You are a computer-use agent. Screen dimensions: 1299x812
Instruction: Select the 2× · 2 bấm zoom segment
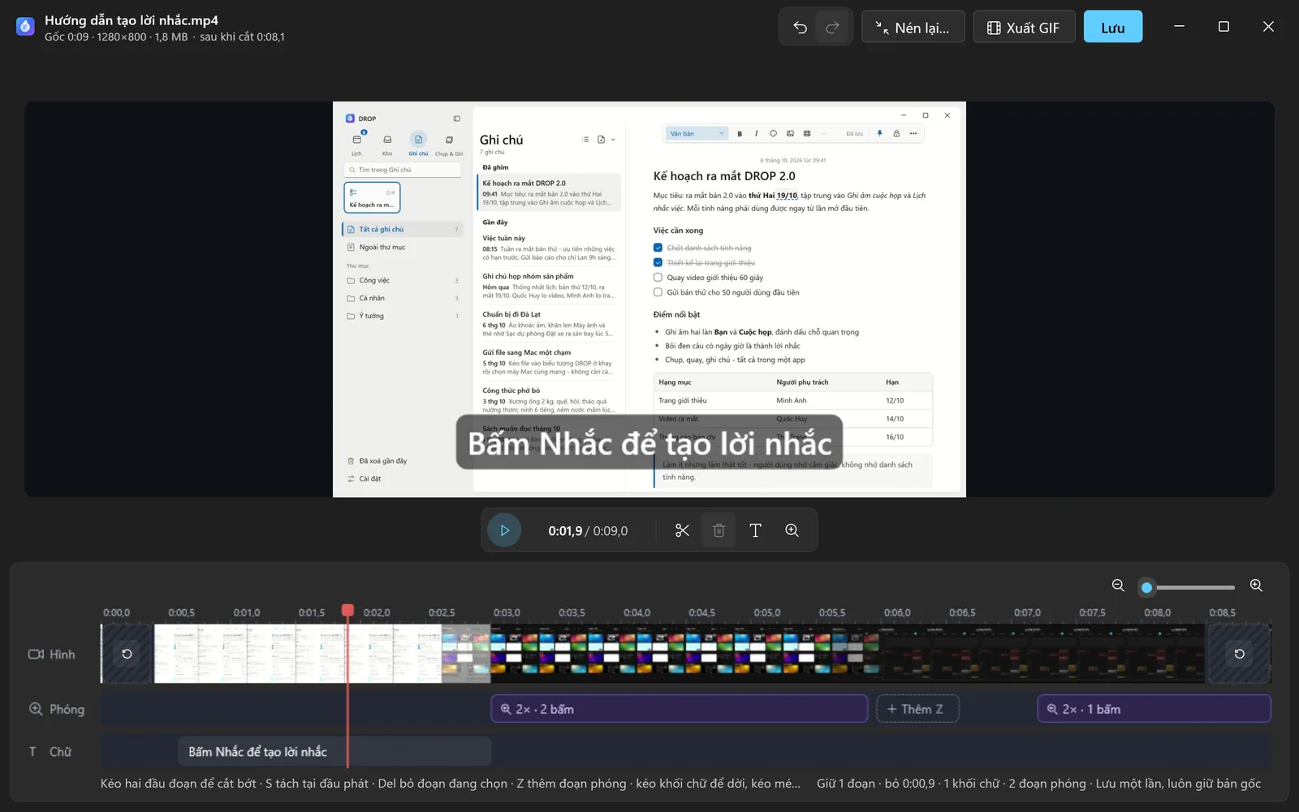[x=680, y=709]
